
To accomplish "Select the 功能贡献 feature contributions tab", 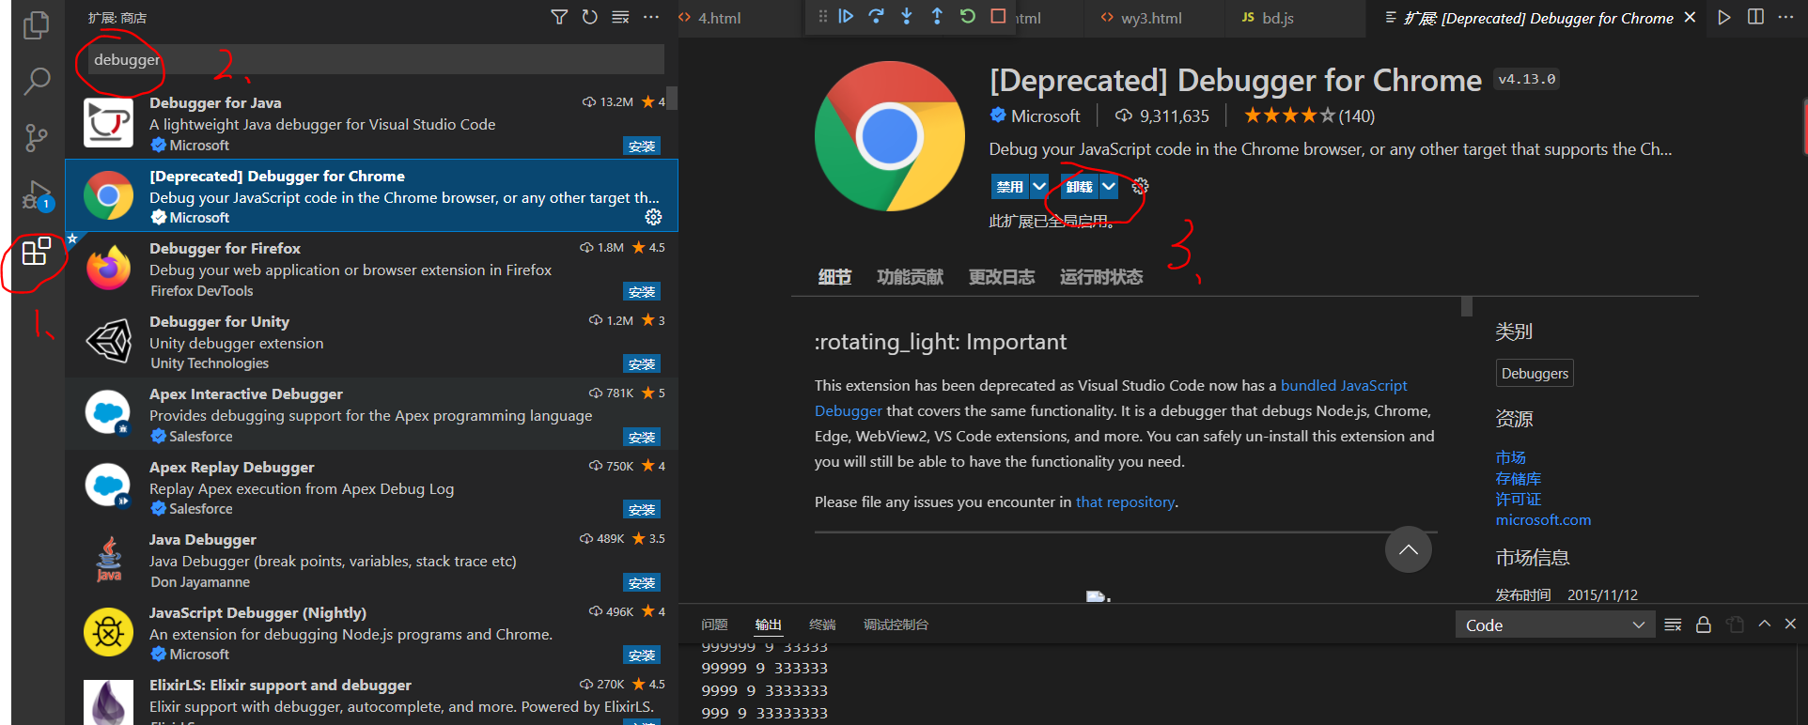I will 910,277.
